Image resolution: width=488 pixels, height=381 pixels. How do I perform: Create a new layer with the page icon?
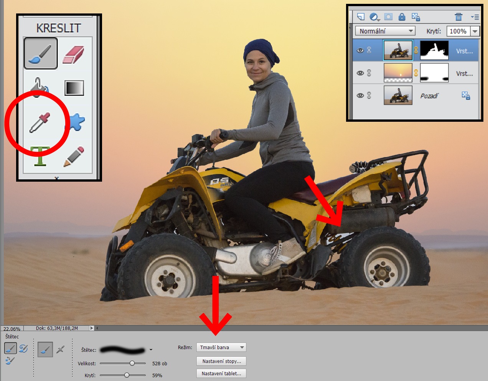[361, 17]
